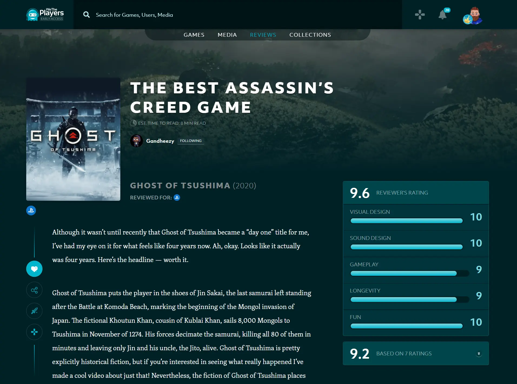Viewport: 517px width, 384px height.
Task: Click the We The Players logo
Action: tap(45, 14)
